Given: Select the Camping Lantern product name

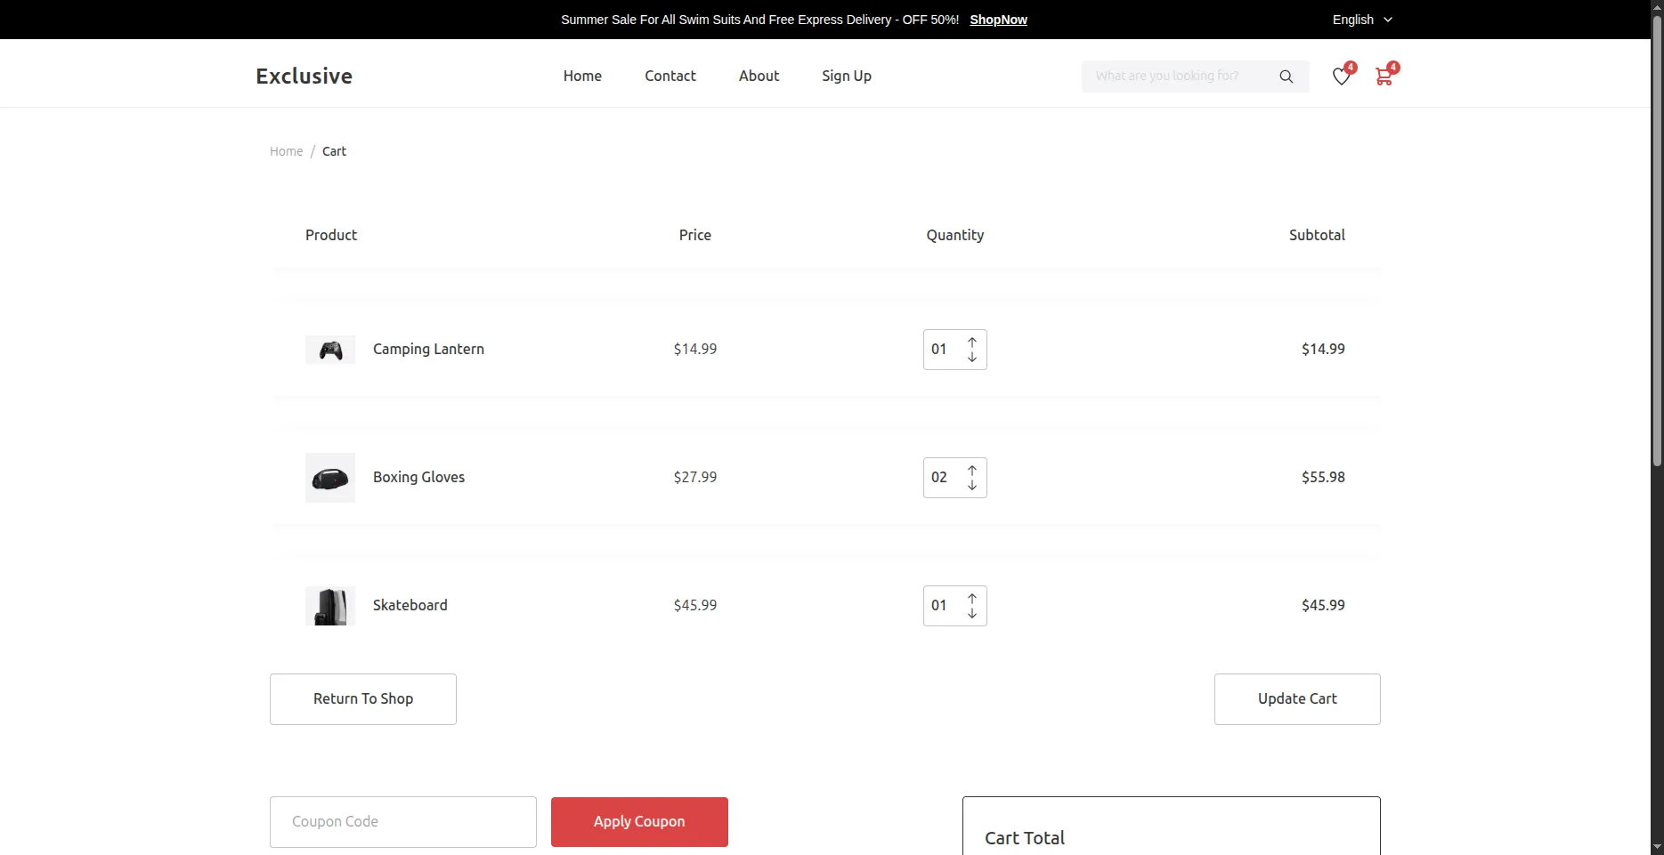Looking at the screenshot, I should (428, 349).
